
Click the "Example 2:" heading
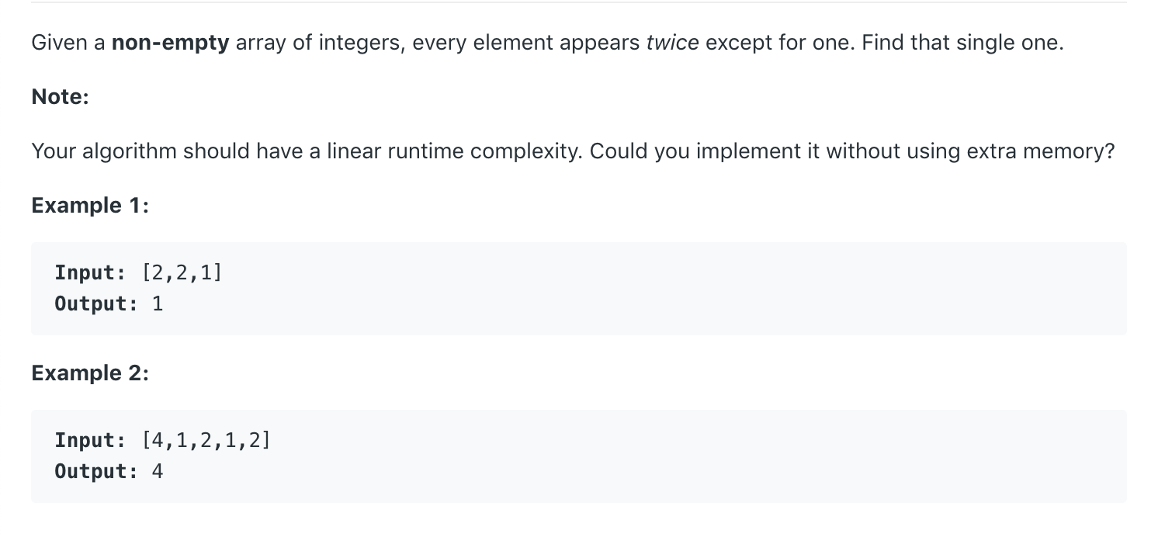point(90,373)
